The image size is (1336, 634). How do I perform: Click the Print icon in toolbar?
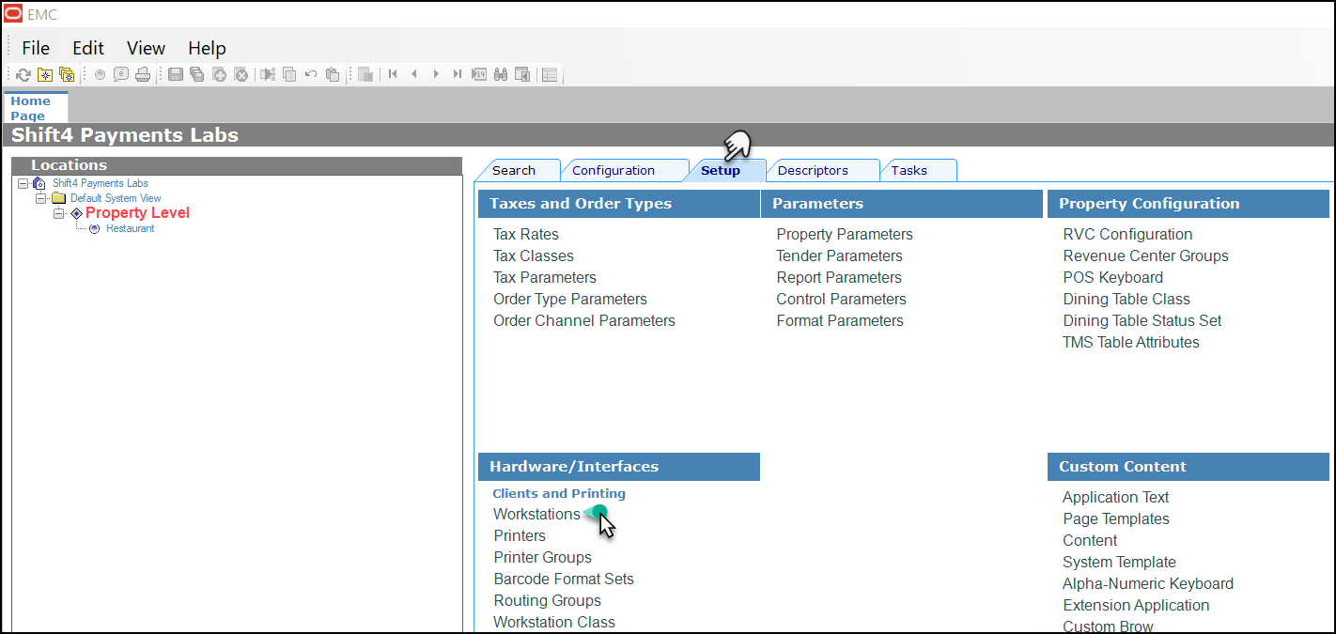pos(143,75)
